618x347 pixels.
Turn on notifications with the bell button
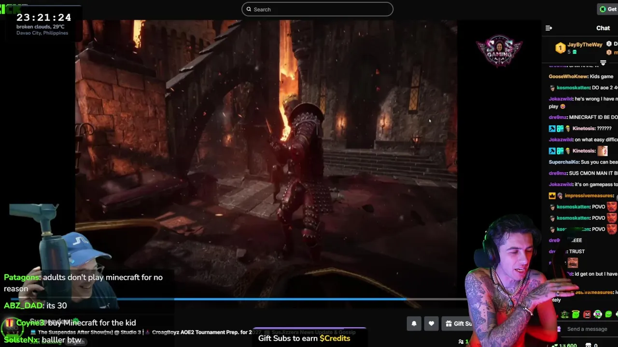[x=414, y=324]
